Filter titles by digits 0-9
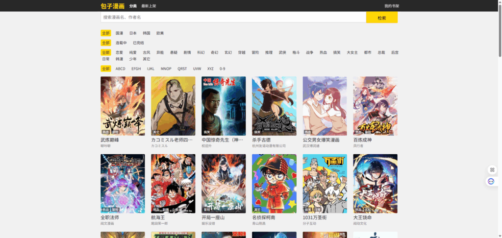Viewport: 502px width, 238px height. coord(223,69)
